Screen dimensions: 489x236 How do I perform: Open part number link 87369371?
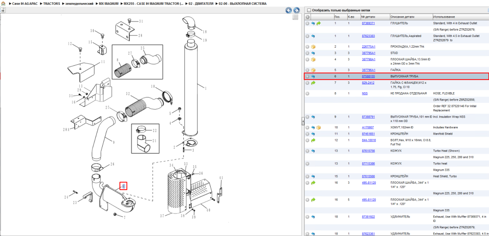pyautogui.click(x=368, y=23)
